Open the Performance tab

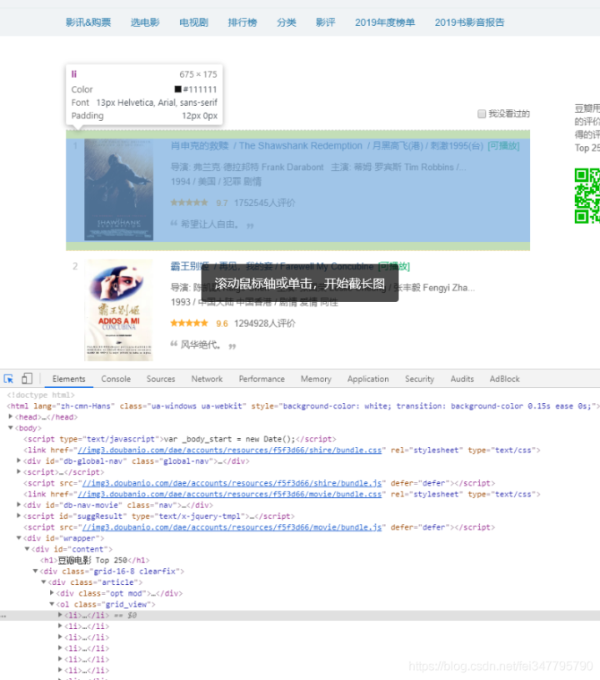tap(262, 379)
